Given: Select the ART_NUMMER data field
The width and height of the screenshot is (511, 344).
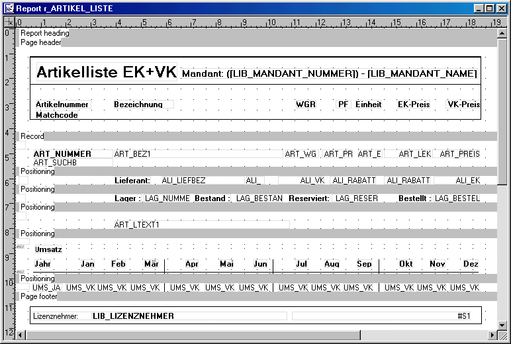Looking at the screenshot, I should 62,154.
